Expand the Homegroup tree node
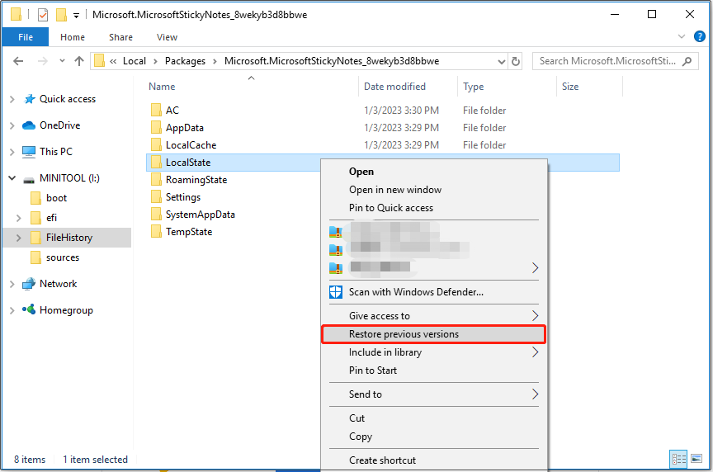The image size is (713, 472). pyautogui.click(x=12, y=310)
